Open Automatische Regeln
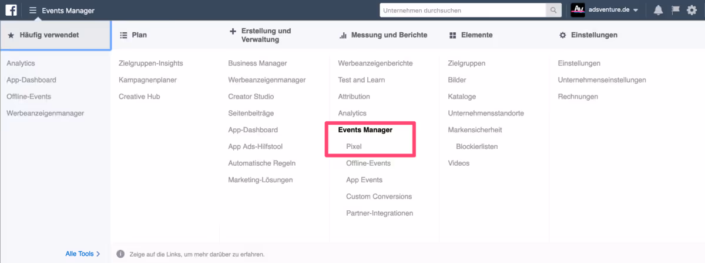 (262, 163)
